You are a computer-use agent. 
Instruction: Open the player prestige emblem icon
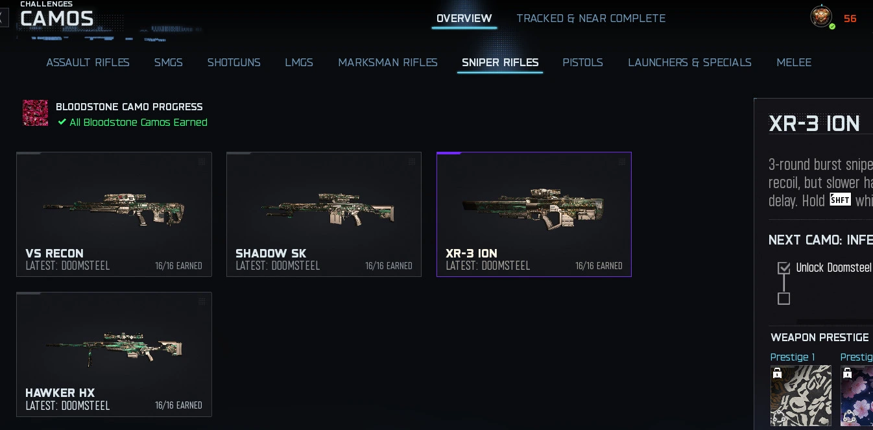pyautogui.click(x=822, y=17)
